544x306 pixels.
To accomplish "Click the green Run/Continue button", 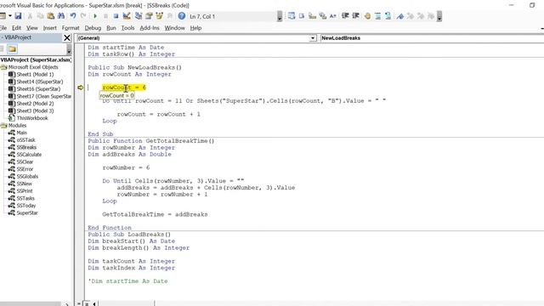I will point(95,16).
